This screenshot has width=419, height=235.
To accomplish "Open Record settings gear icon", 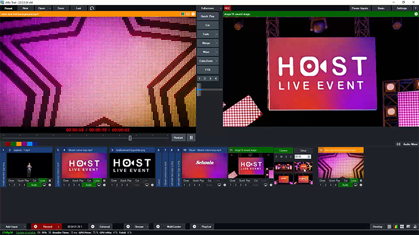I will pyautogui.click(x=35, y=227).
